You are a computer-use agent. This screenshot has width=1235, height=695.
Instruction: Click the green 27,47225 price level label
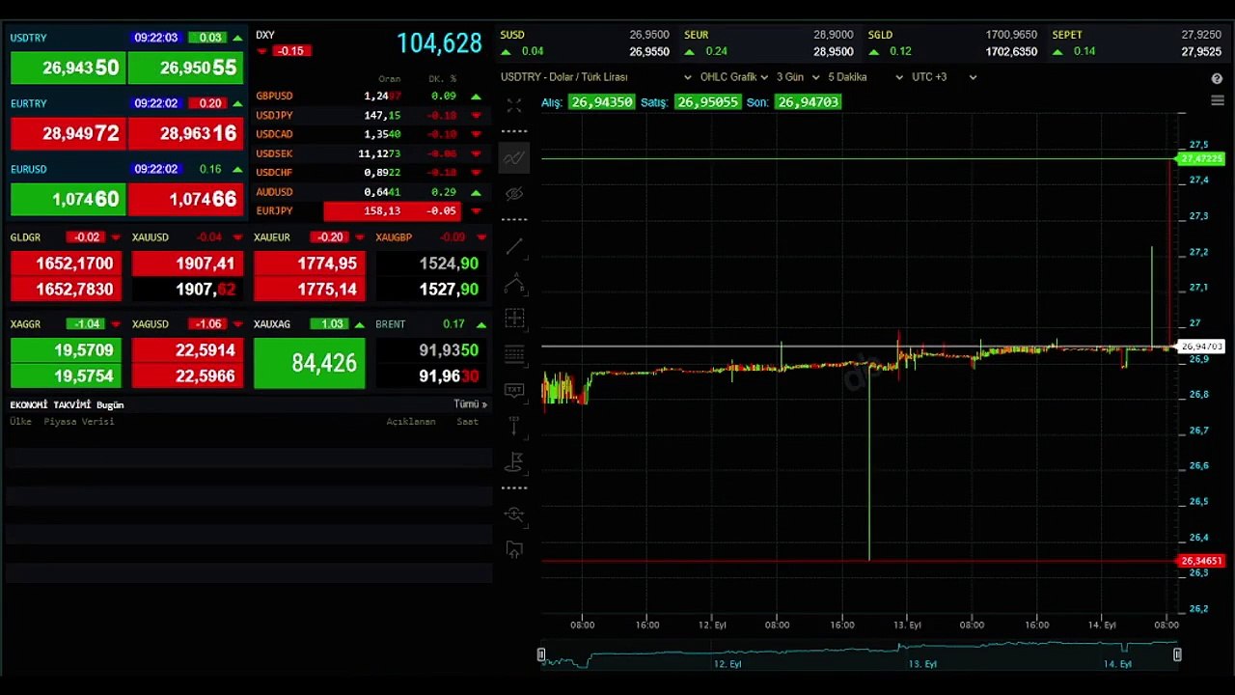pyautogui.click(x=1200, y=158)
